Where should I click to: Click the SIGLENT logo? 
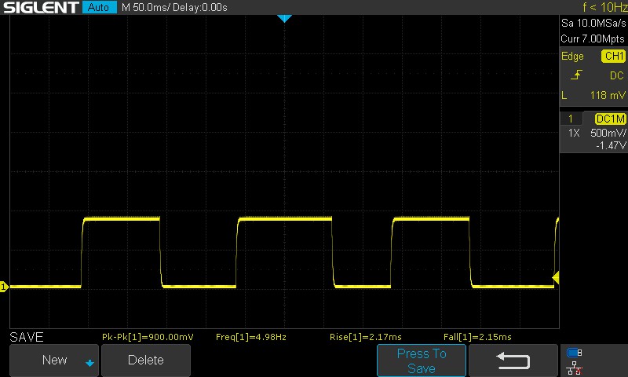coord(41,7)
